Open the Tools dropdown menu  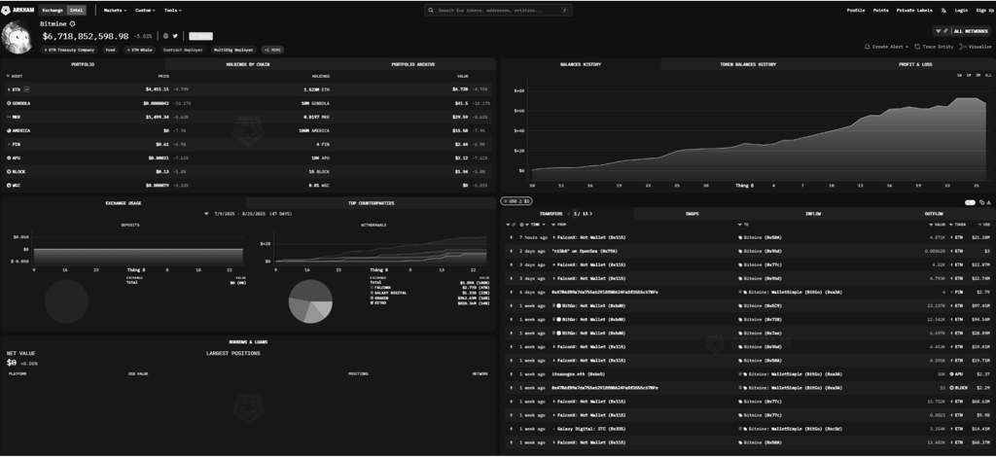[x=173, y=10]
